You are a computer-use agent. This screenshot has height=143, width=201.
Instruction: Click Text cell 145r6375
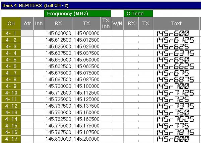176,53
